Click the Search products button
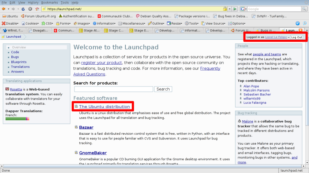309x173 pixels. (163, 89)
